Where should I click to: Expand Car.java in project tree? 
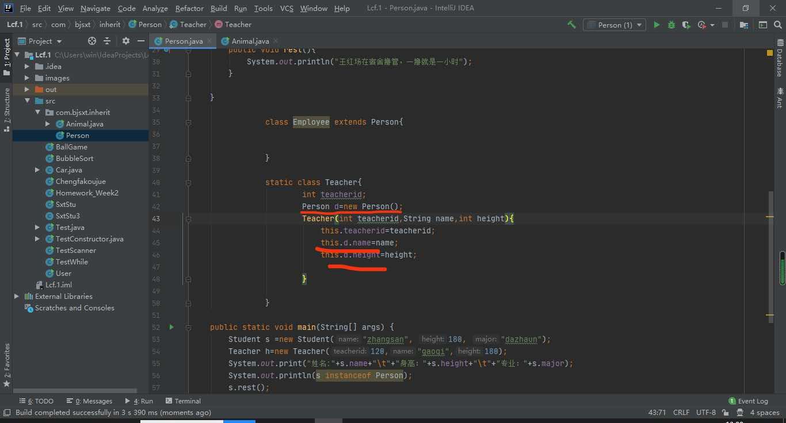37,170
